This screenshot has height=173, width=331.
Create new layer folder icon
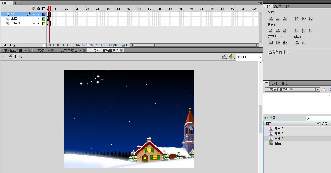(x=9, y=45)
